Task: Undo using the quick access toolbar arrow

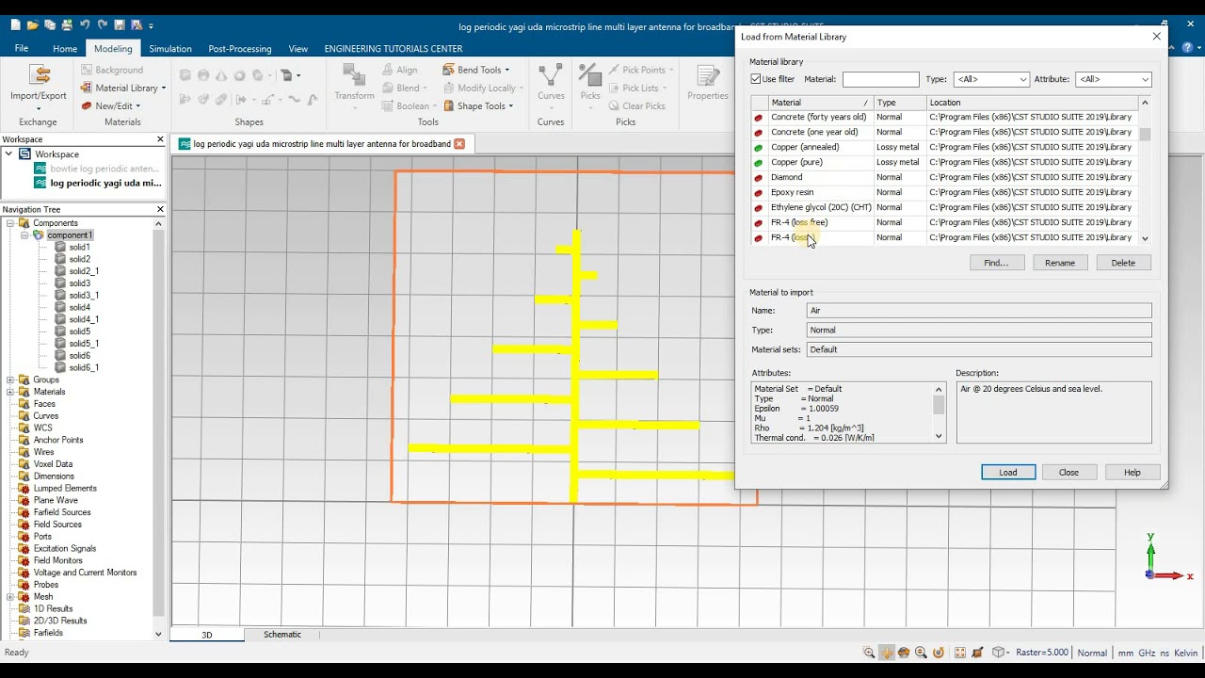Action: (x=85, y=25)
